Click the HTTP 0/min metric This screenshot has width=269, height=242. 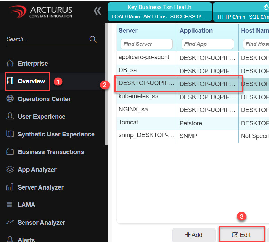[x=231, y=17]
